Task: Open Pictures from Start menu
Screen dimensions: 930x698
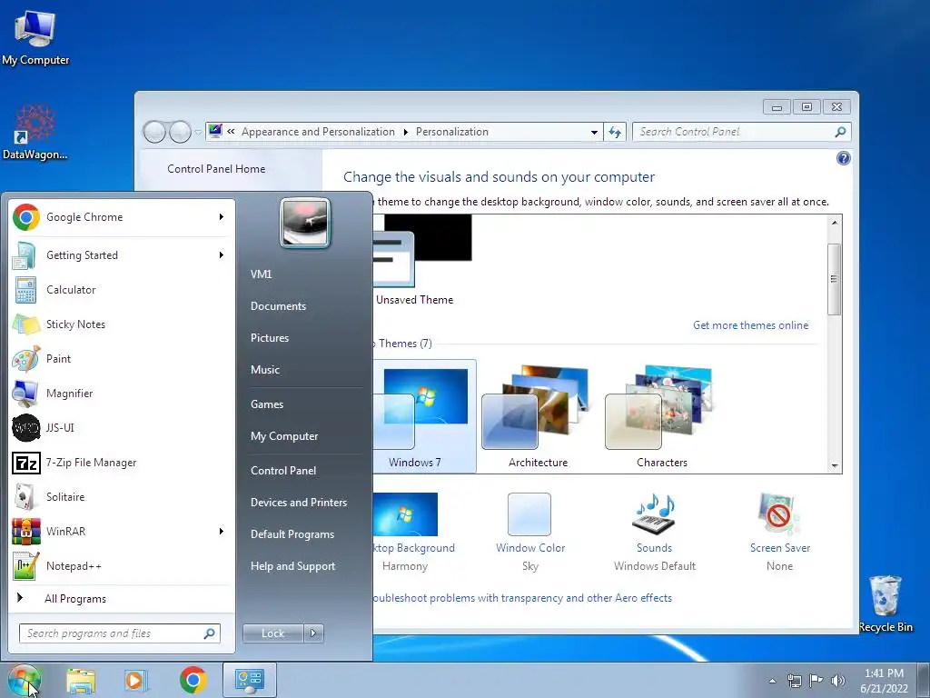Action: 270,338
